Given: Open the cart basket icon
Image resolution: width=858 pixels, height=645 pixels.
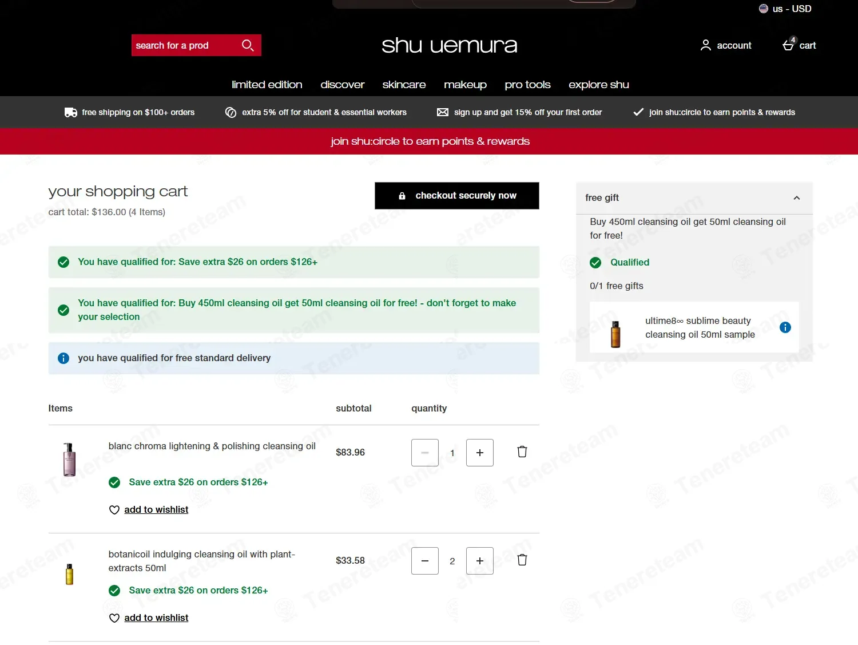Looking at the screenshot, I should coord(789,44).
